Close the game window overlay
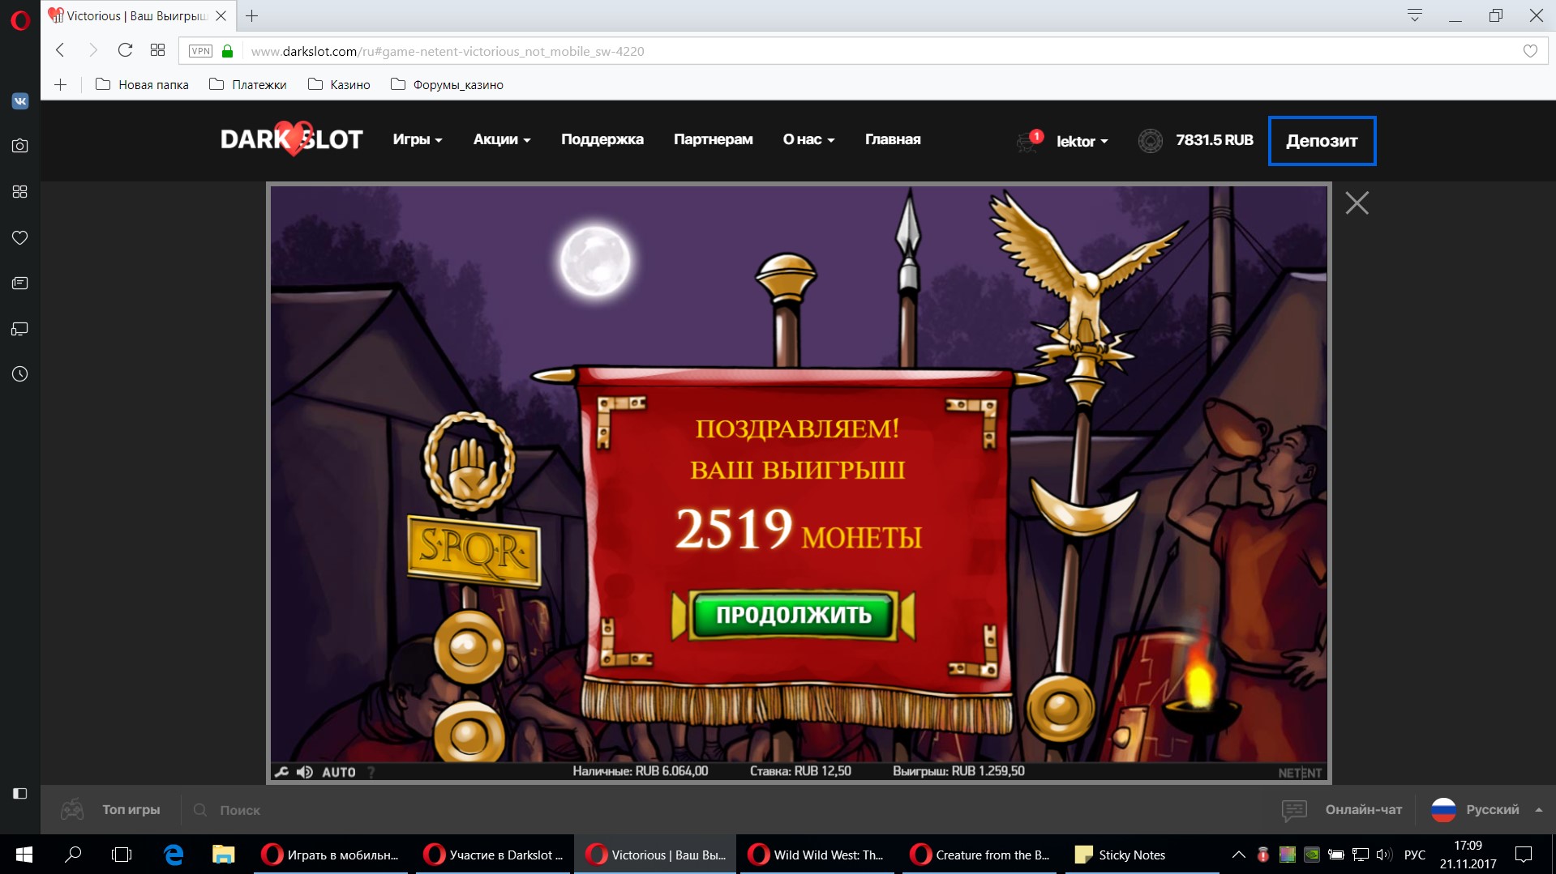 1357,203
